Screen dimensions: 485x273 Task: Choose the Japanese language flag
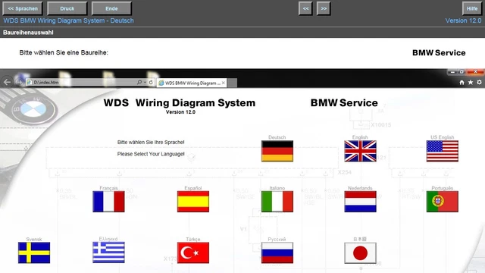point(361,253)
